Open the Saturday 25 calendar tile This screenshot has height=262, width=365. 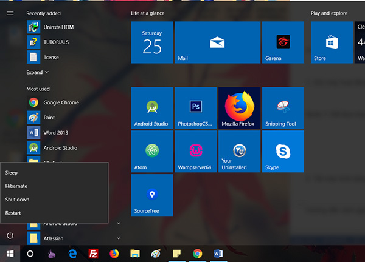tap(151, 42)
